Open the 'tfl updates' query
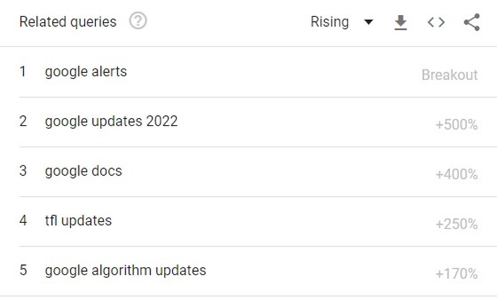The height and width of the screenshot is (300, 497). [78, 221]
